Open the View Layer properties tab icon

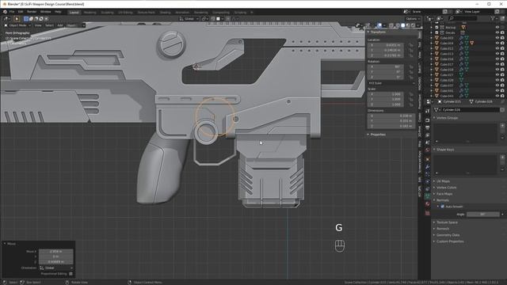tap(428, 135)
